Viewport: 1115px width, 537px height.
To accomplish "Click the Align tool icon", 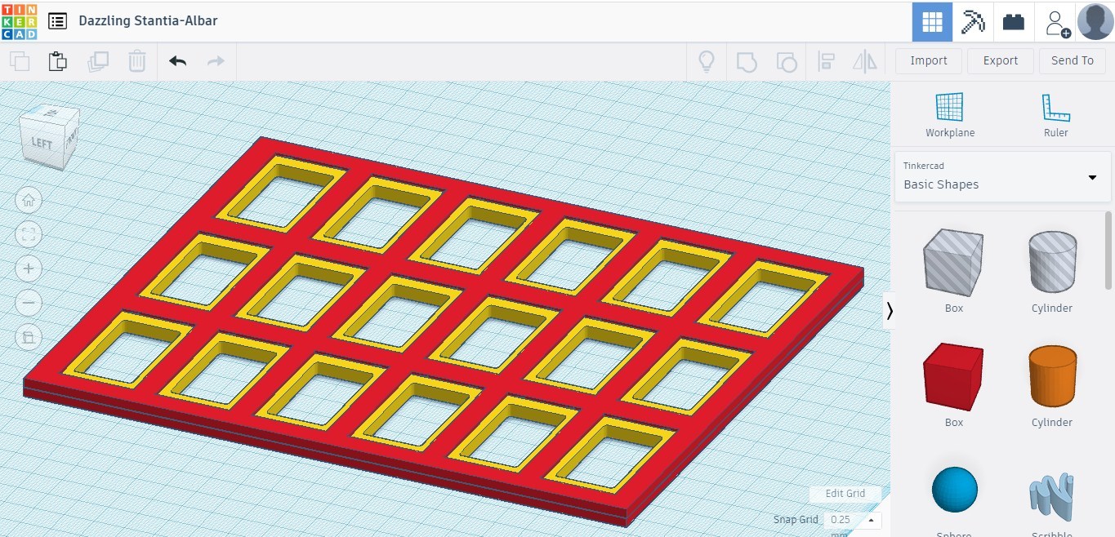I will click(827, 61).
